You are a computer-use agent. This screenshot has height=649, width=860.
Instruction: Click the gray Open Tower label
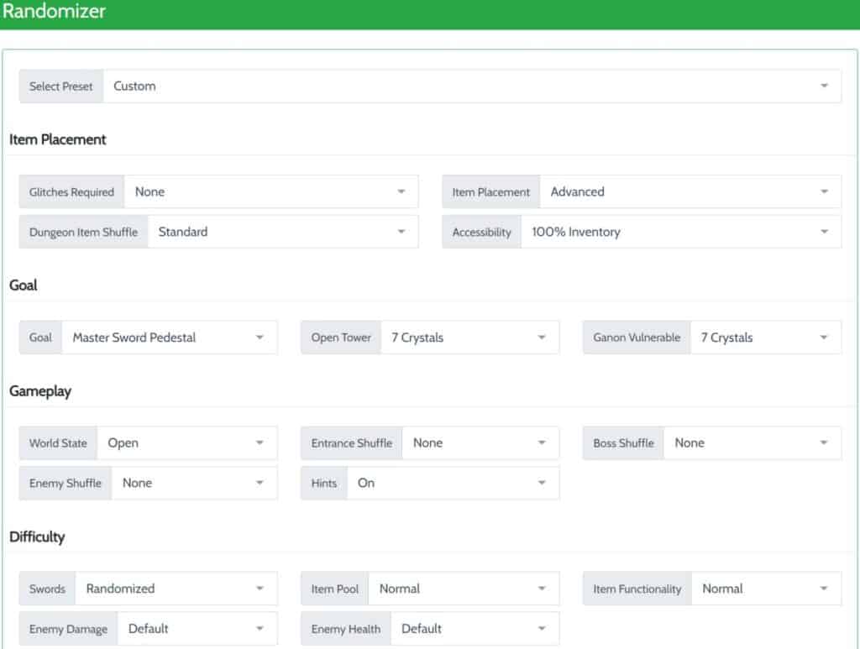pos(341,338)
